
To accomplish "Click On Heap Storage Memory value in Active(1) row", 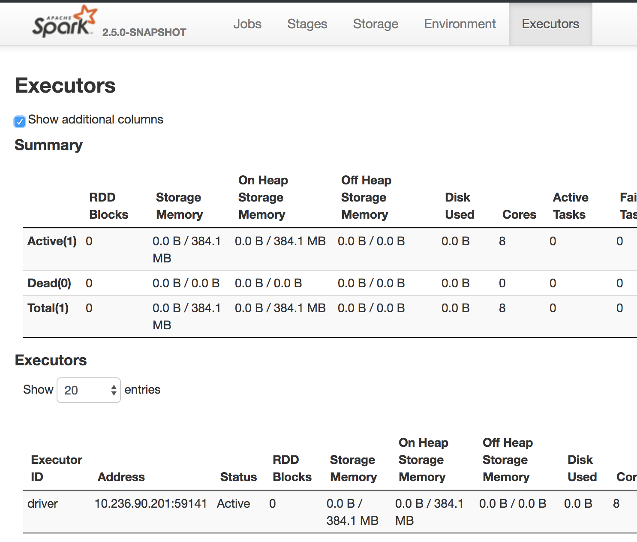I will click(280, 241).
